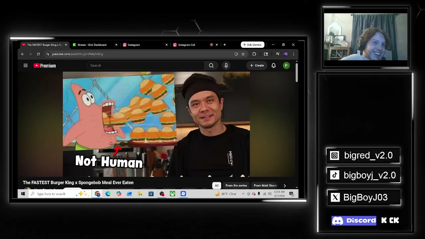425x239 pixels.
Task: Open the Windows notification center
Action: click(291, 194)
